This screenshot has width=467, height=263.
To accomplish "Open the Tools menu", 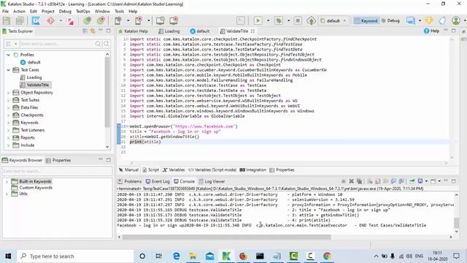I will pos(119,12).
